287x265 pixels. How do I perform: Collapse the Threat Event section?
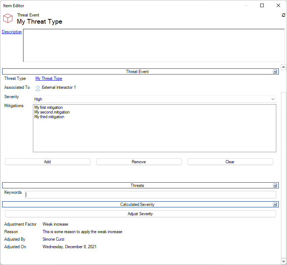[x=275, y=72]
